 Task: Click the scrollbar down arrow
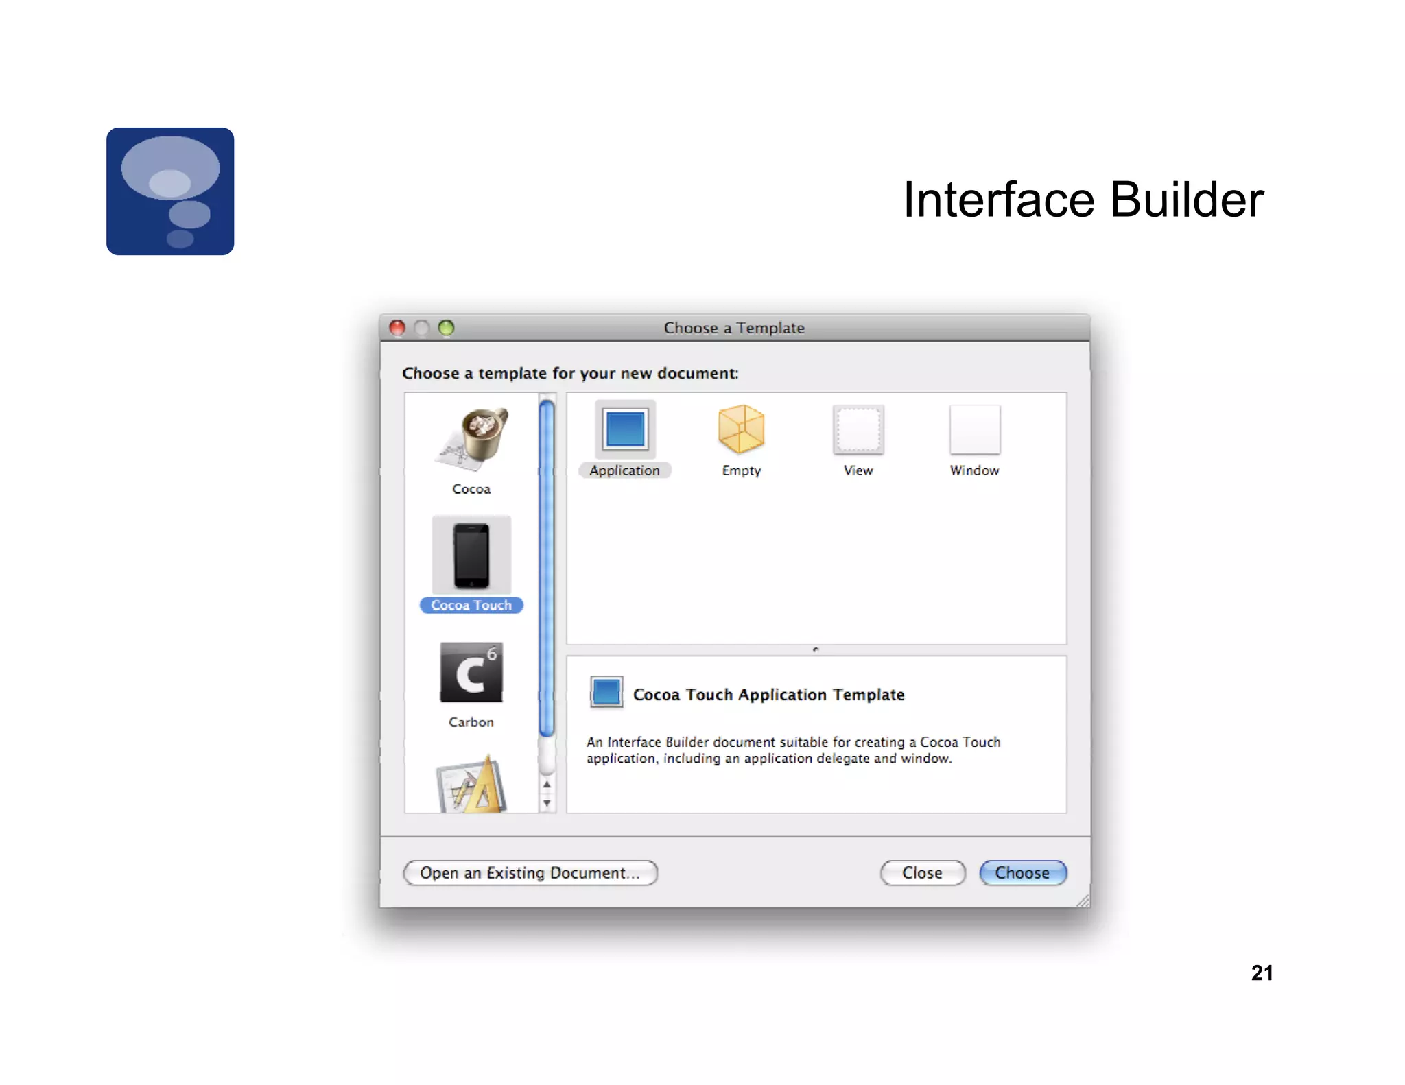point(547,802)
